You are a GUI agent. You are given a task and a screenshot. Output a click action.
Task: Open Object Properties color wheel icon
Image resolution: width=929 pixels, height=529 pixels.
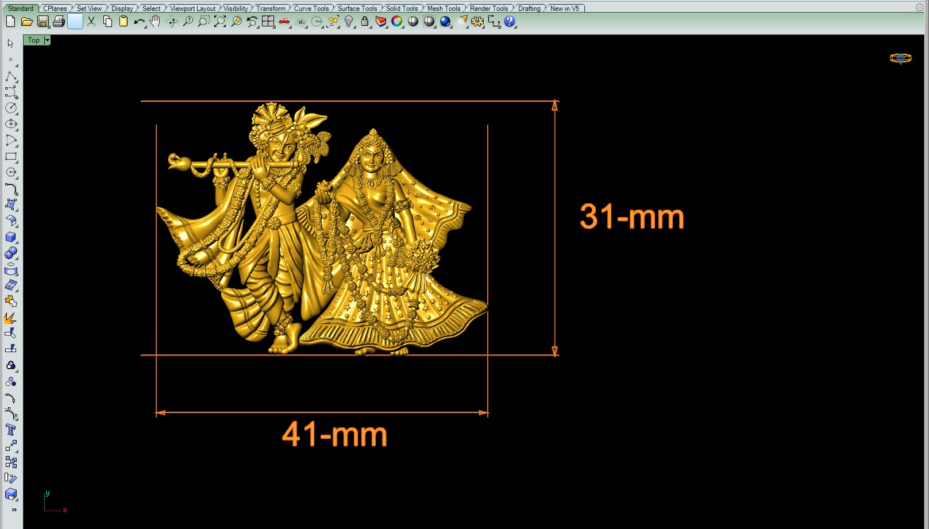(397, 22)
